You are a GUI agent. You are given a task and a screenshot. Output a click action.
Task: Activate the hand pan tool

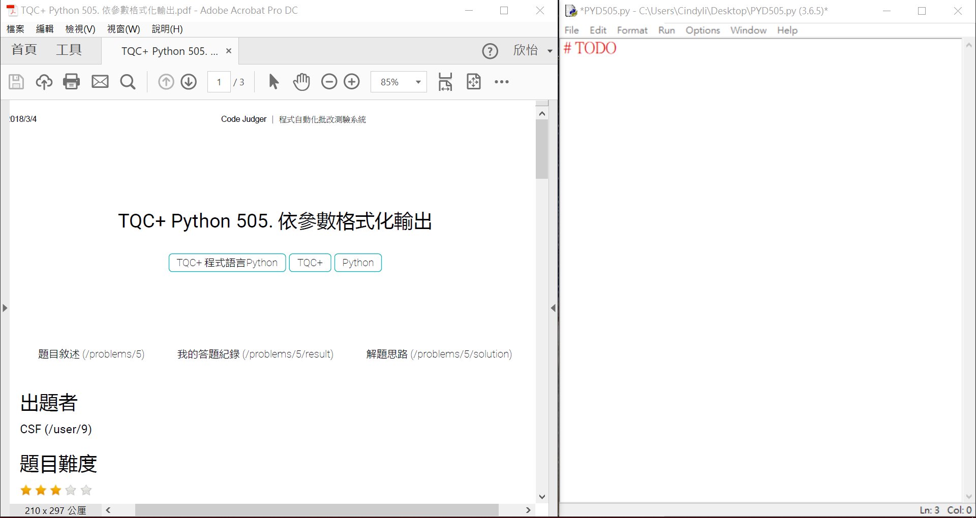click(301, 82)
